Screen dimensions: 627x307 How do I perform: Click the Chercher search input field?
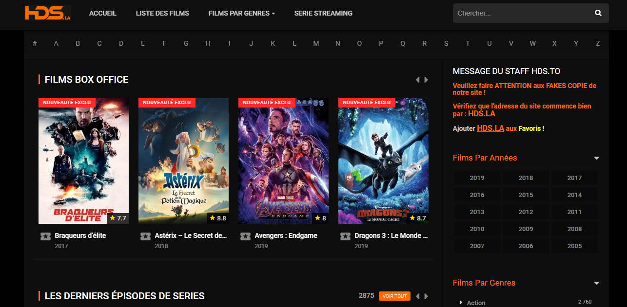tap(522, 13)
